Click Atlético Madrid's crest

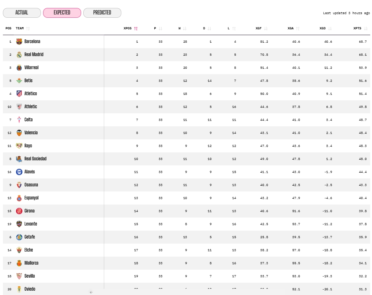pos(19,93)
